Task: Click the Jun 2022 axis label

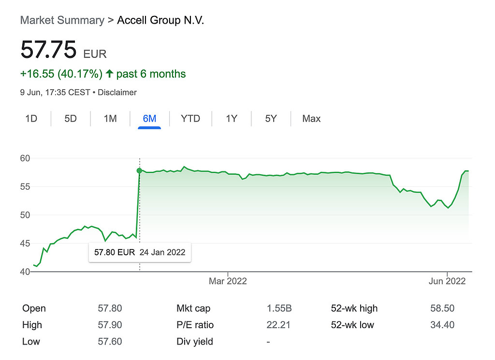Action: coord(447,281)
